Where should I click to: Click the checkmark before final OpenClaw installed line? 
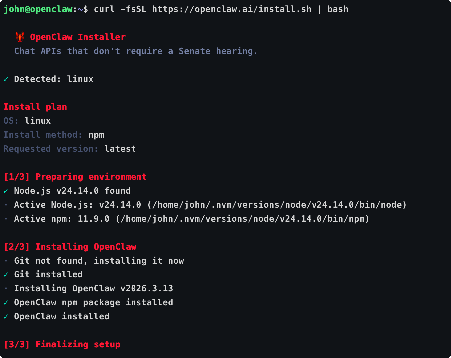[6, 317]
